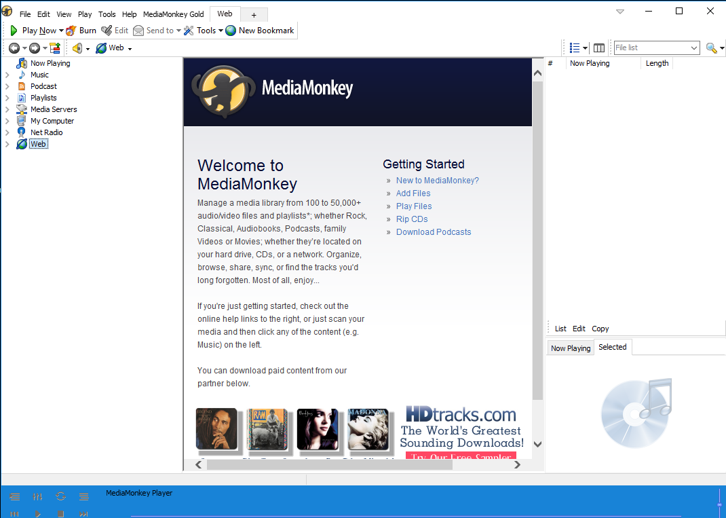Select the Playlists icon in tree
Image resolution: width=726 pixels, height=518 pixels.
pyautogui.click(x=22, y=98)
